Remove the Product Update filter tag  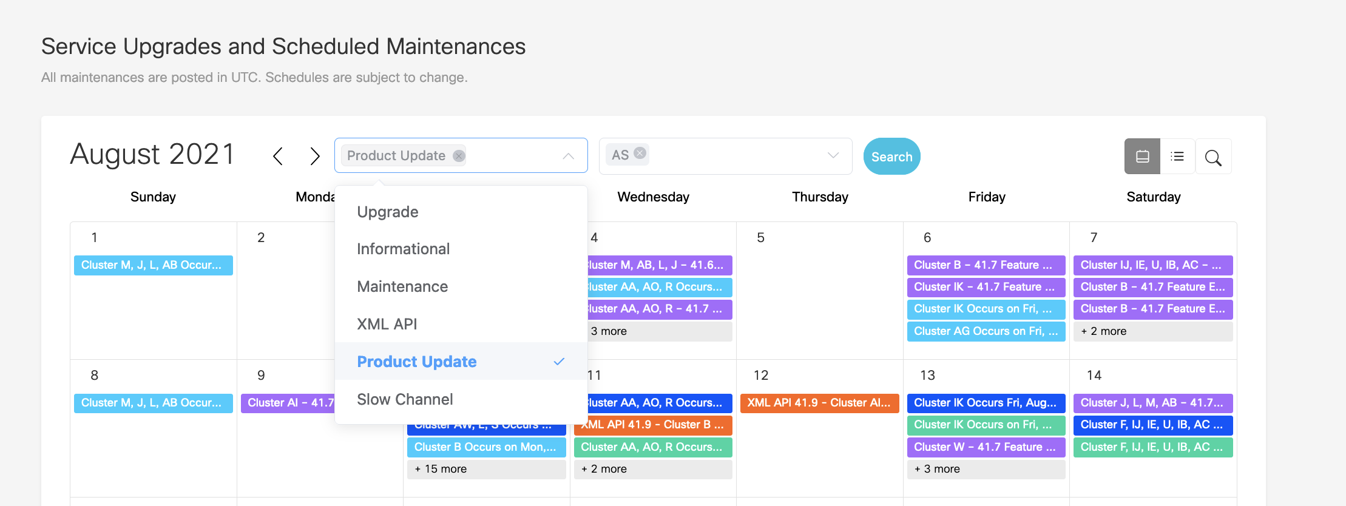[x=459, y=156]
